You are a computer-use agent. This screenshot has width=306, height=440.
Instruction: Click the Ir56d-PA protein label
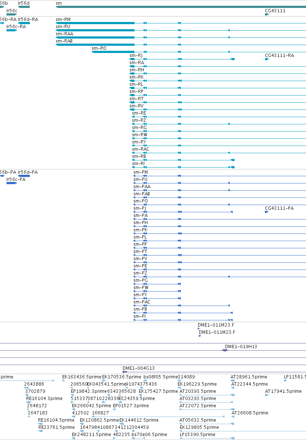pos(28,172)
